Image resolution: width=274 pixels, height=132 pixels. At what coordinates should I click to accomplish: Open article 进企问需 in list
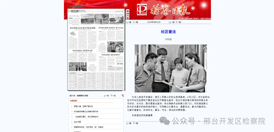[x=77, y=122]
